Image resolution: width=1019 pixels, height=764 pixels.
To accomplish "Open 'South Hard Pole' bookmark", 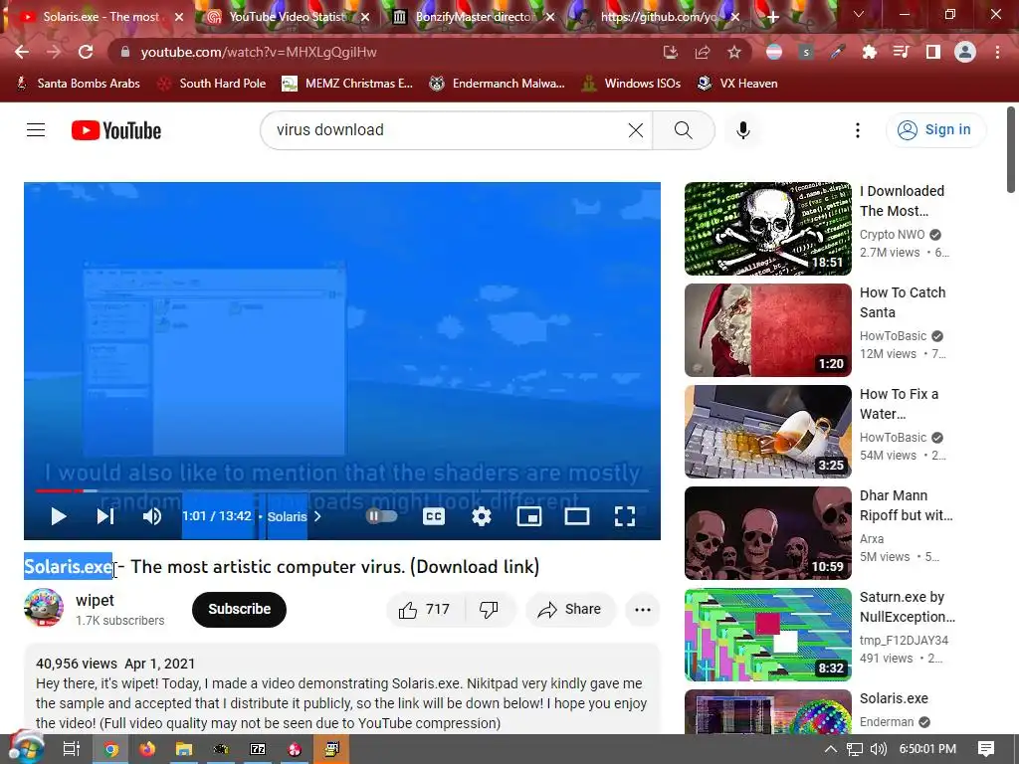I will [x=213, y=84].
